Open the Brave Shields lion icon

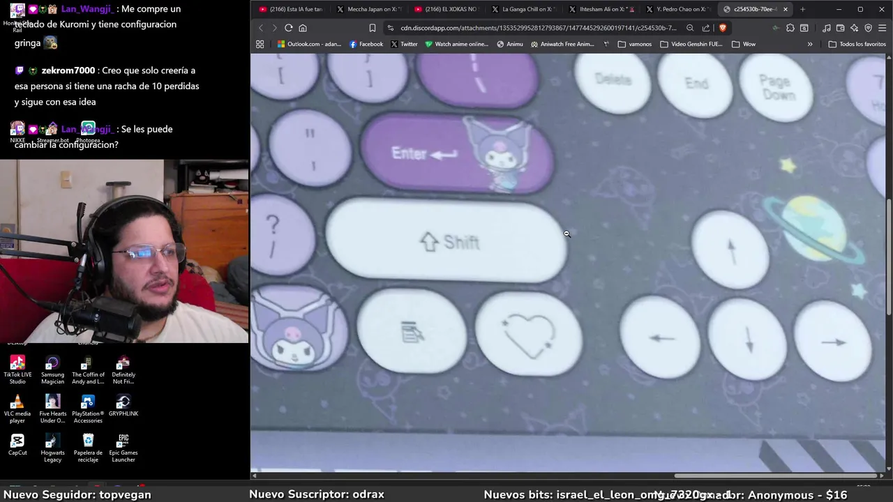click(722, 28)
